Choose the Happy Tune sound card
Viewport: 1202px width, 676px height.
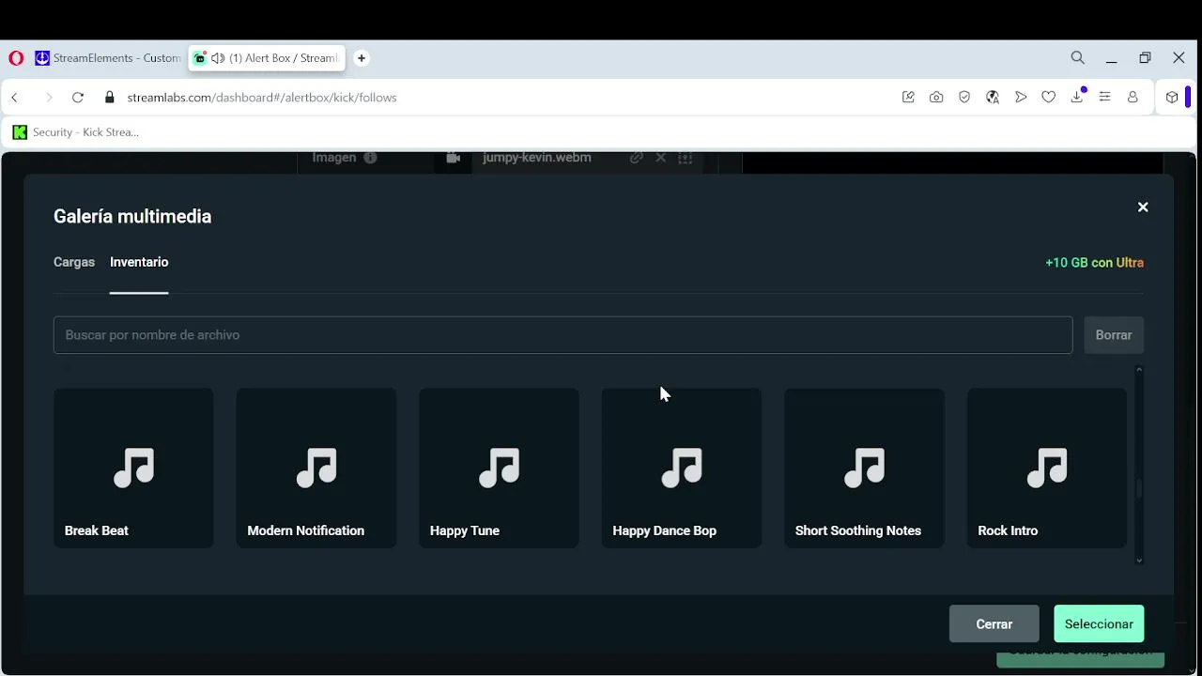(499, 468)
